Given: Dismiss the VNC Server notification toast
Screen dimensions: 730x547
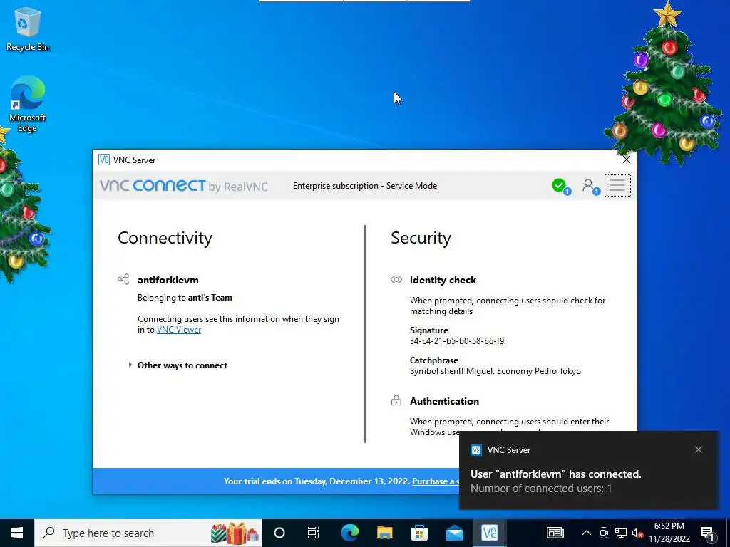Looking at the screenshot, I should [x=699, y=449].
